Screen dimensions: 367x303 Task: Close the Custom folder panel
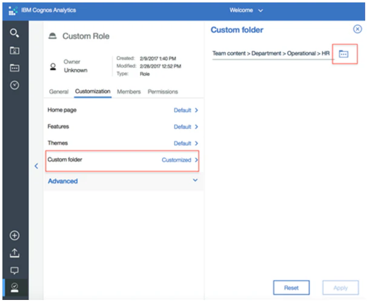tap(357, 29)
